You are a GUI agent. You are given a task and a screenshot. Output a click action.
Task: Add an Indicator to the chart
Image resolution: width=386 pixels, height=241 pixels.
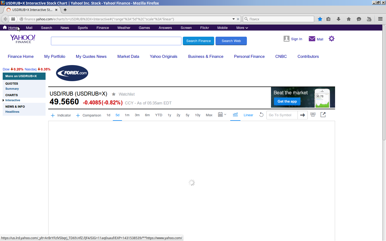61,115
